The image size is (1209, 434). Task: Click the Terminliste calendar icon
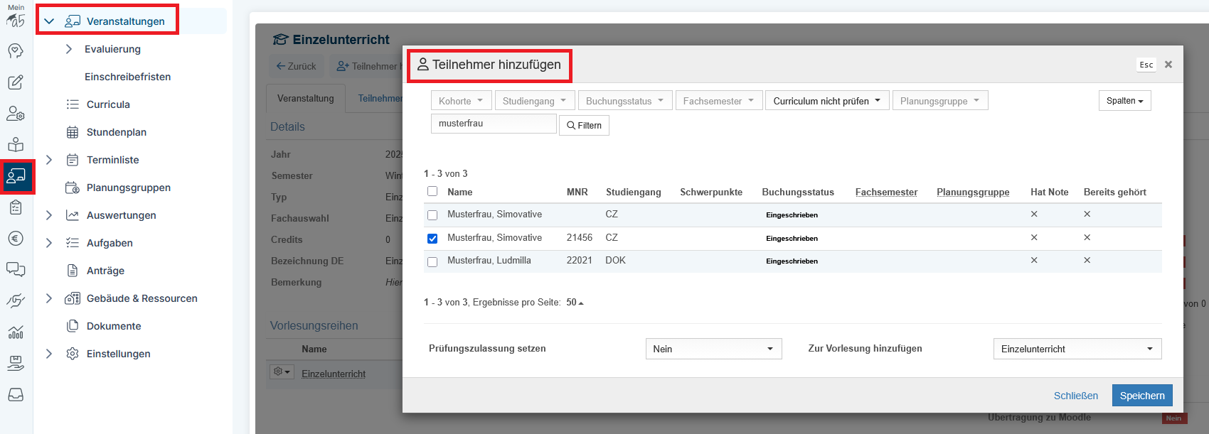tap(73, 160)
